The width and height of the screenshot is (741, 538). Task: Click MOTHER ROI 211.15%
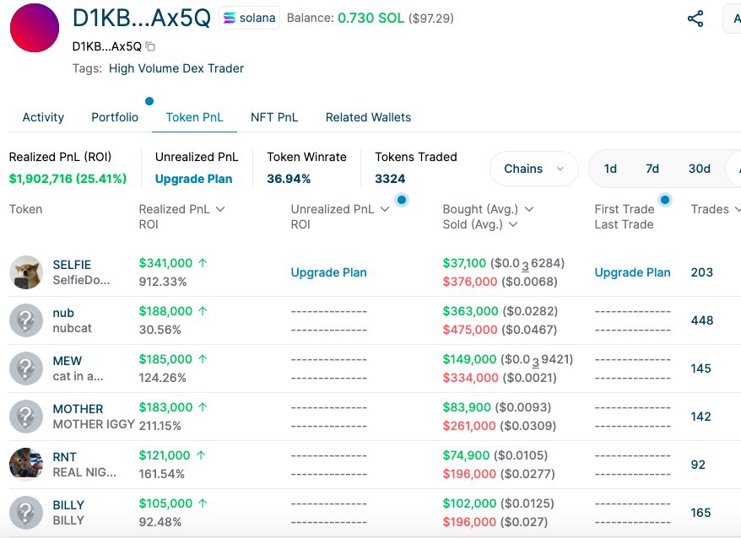point(160,426)
